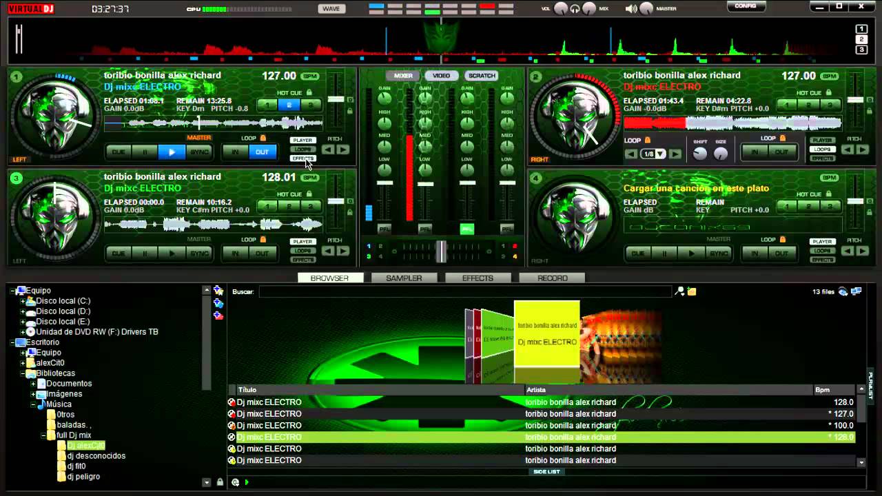Click the Loop lock icon on deck 1
The width and height of the screenshot is (882, 496).
click(263, 138)
